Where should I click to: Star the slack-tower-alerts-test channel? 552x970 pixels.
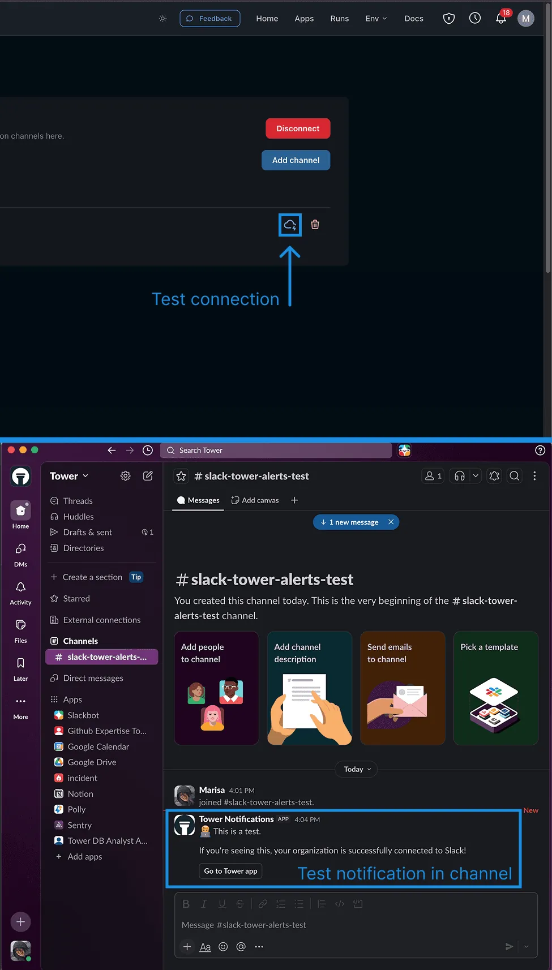coord(181,476)
